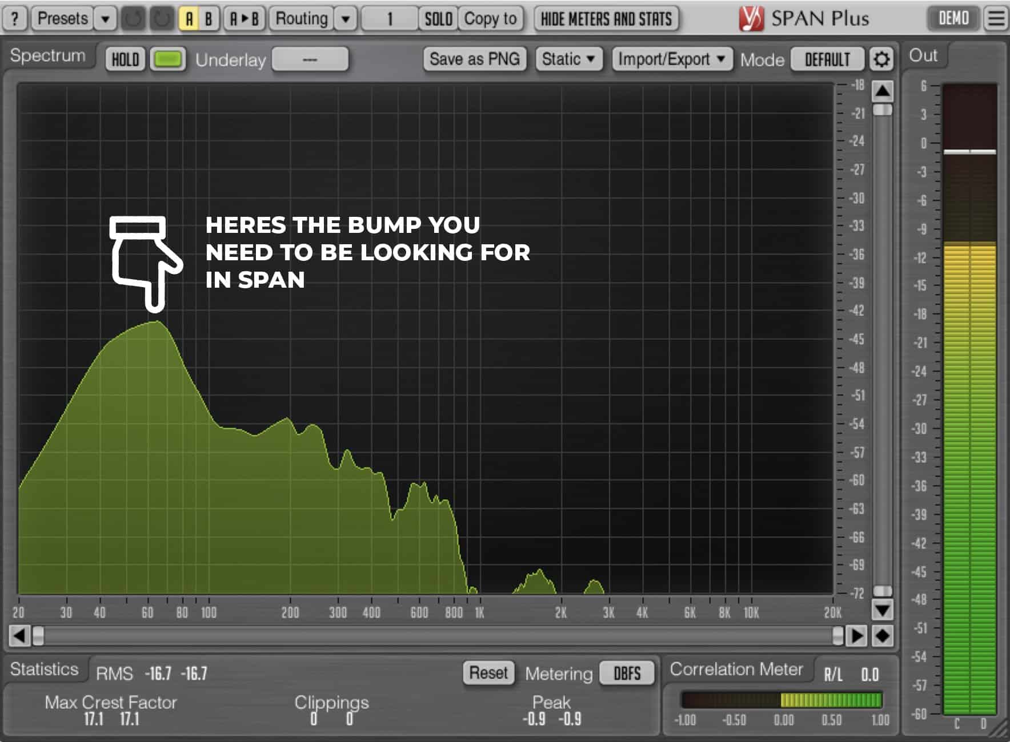Select the Spectrum tab
This screenshot has height=742, width=1010.
[48, 56]
